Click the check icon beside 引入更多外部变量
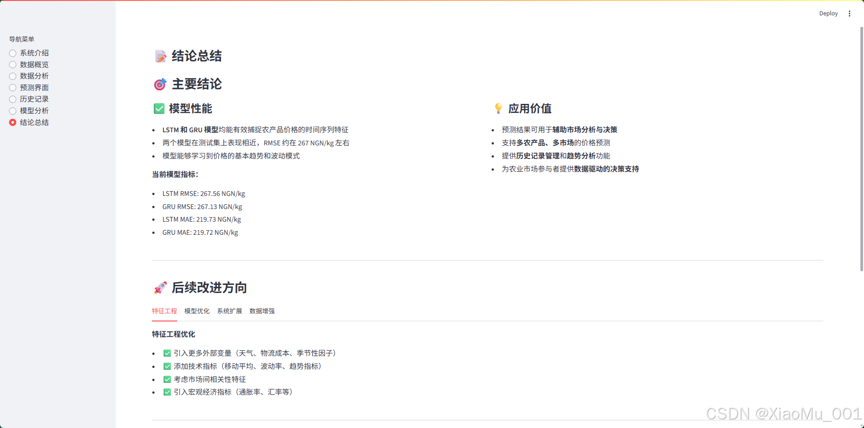864x428 pixels. 167,353
